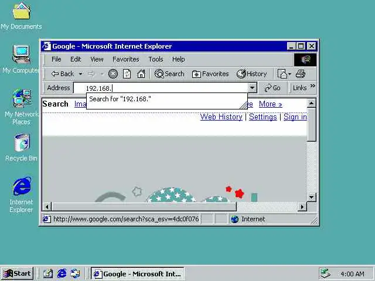Click the horizontal scrollbar left arrow
The height and width of the screenshot is (281, 375).
47,207
